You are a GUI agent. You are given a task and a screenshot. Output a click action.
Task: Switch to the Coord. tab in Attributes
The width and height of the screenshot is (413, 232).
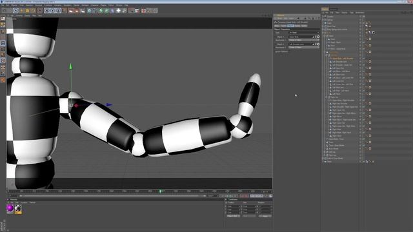point(283,26)
